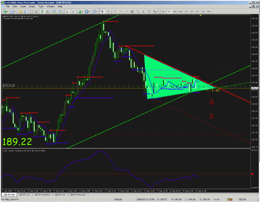
Task: Switch to the GBPJPY,H1 chart tab
Action: tap(25, 195)
